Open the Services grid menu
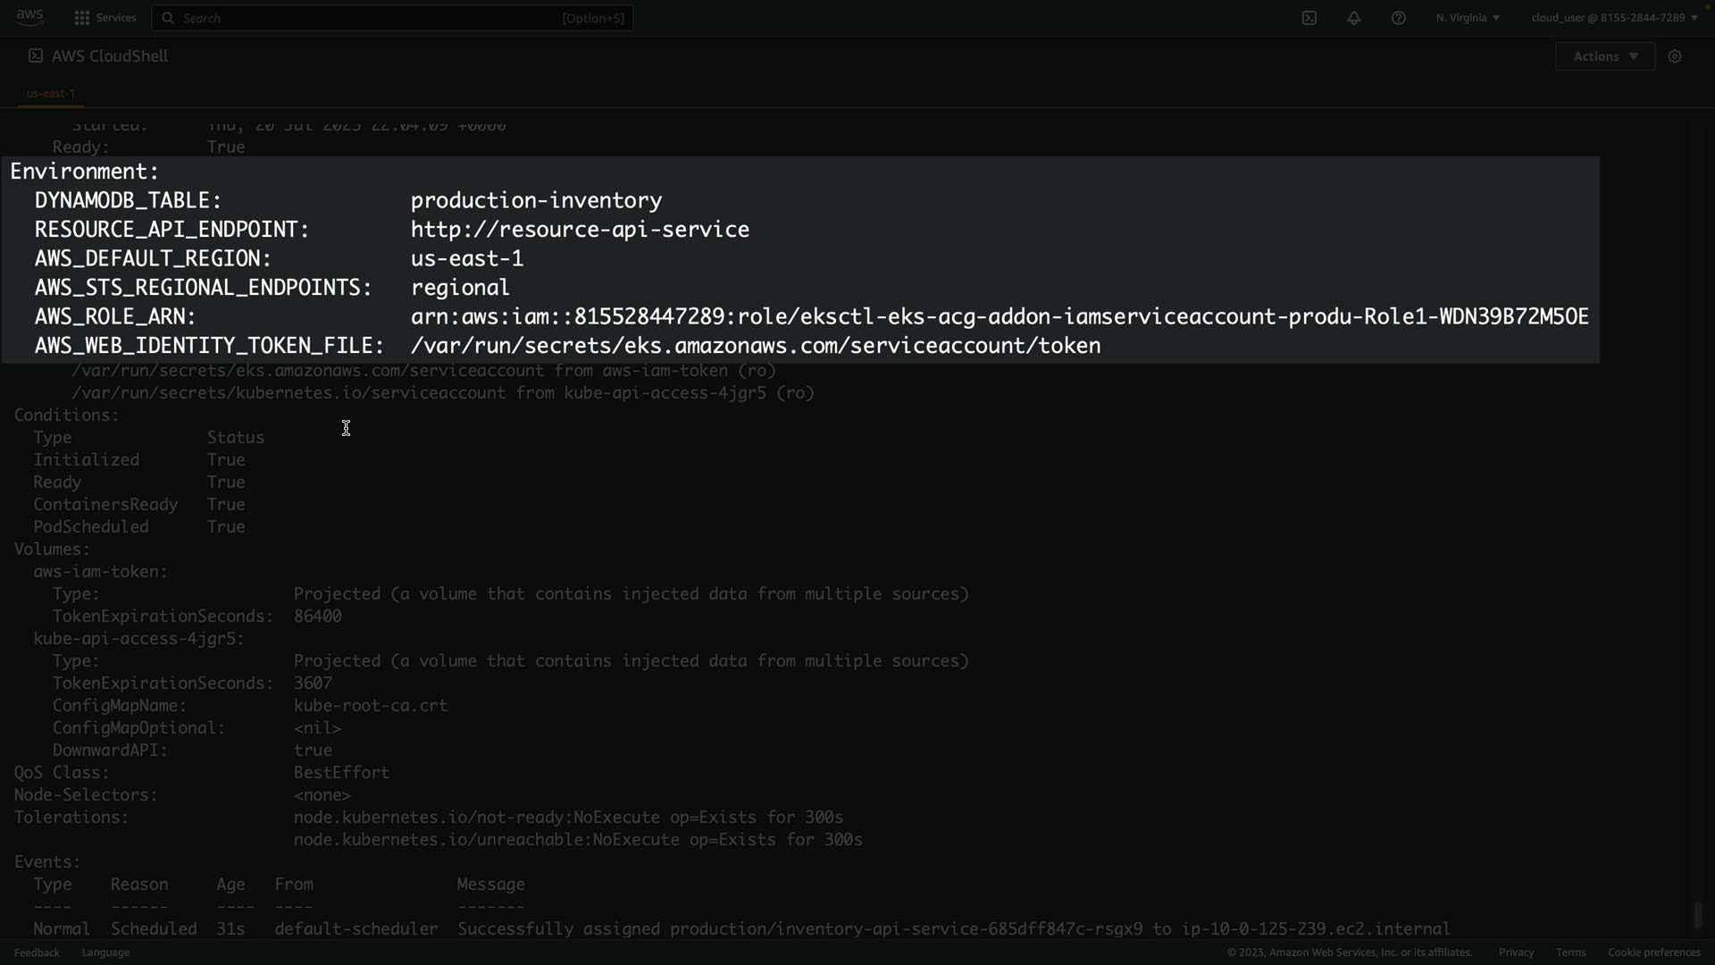 click(x=105, y=18)
